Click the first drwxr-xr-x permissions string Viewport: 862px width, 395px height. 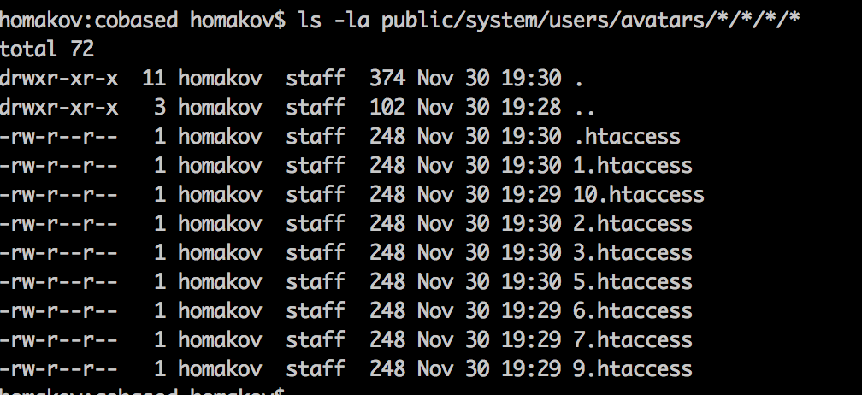[x=59, y=78]
